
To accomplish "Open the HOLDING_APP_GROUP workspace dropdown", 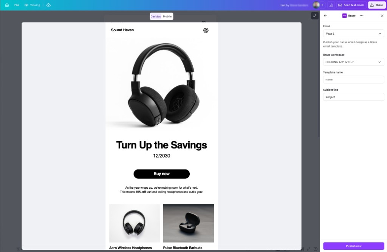I will pyautogui.click(x=353, y=62).
